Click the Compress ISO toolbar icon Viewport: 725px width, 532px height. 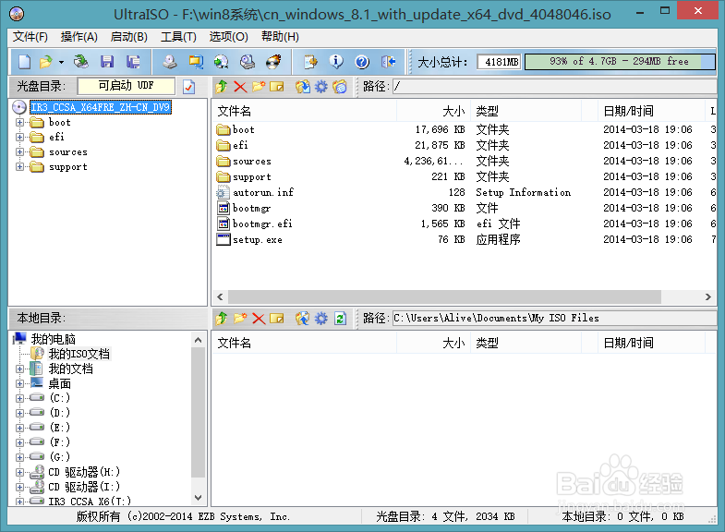(x=196, y=62)
